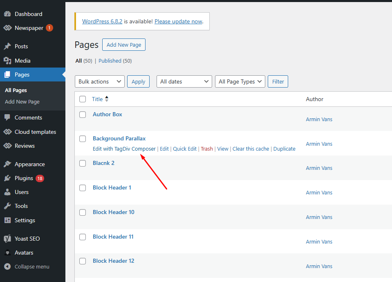Click the Plugins plug icon
This screenshot has width=392, height=282.
(x=7, y=178)
